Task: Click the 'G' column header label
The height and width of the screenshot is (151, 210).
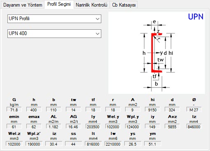Action: tap(14, 100)
